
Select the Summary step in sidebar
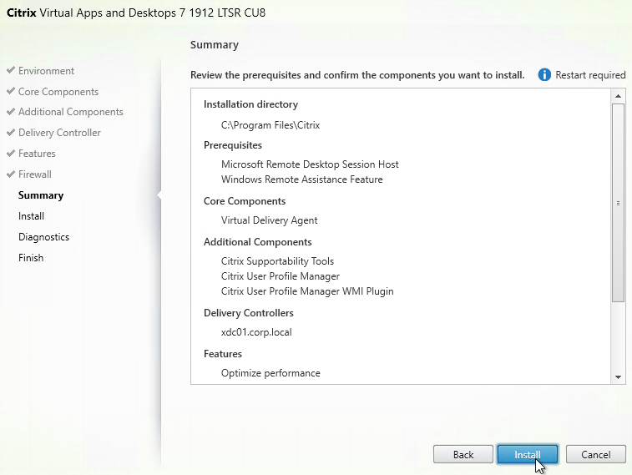pos(41,195)
